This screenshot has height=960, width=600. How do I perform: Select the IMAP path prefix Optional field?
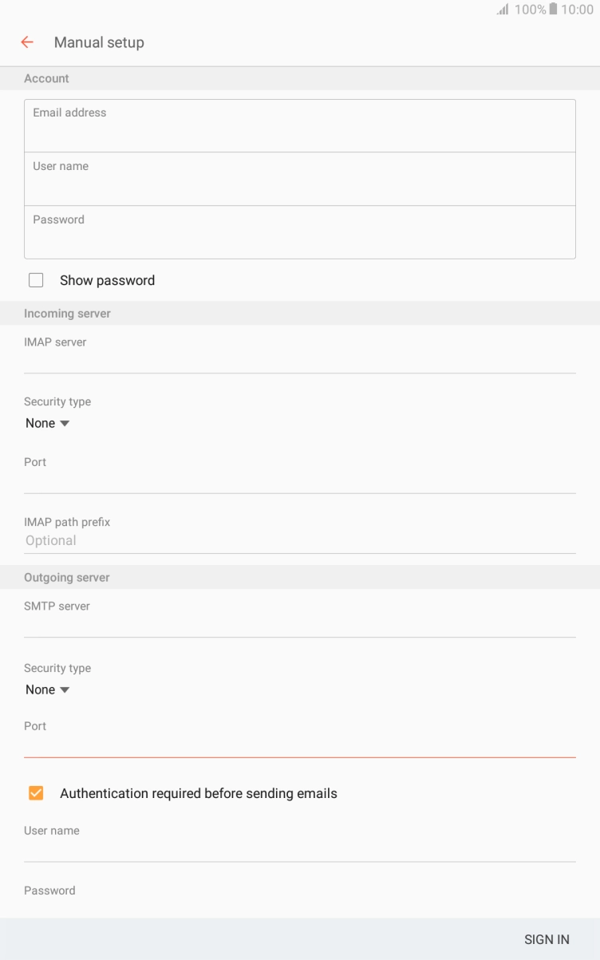point(299,540)
